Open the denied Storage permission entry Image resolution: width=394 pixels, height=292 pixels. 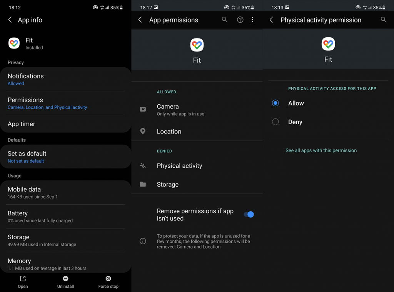(x=197, y=184)
